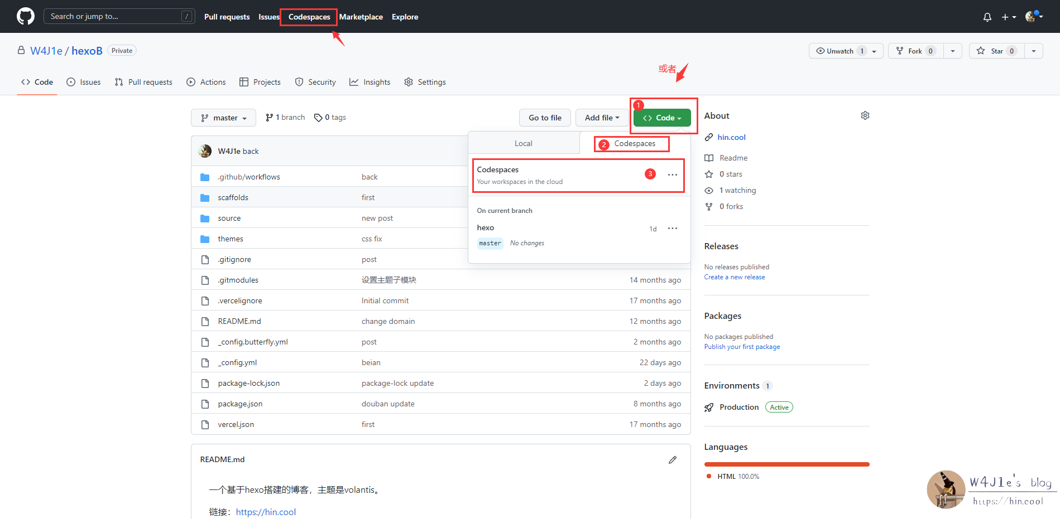The image size is (1060, 519).
Task: Click the HTML language bar
Action: point(786,464)
